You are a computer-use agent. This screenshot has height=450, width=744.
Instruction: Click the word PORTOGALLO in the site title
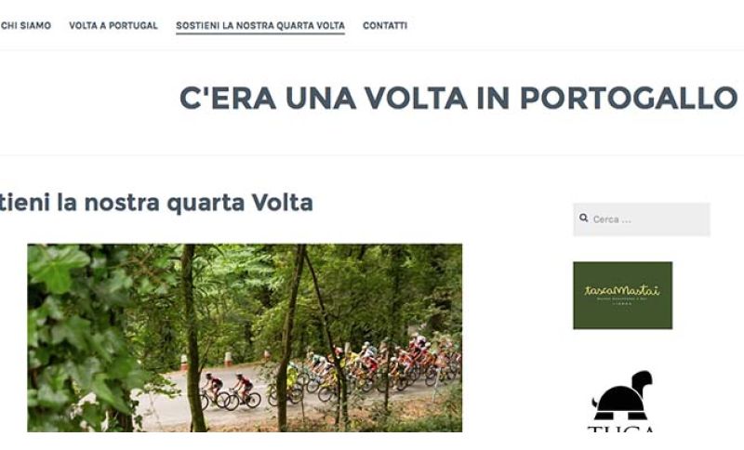(629, 99)
